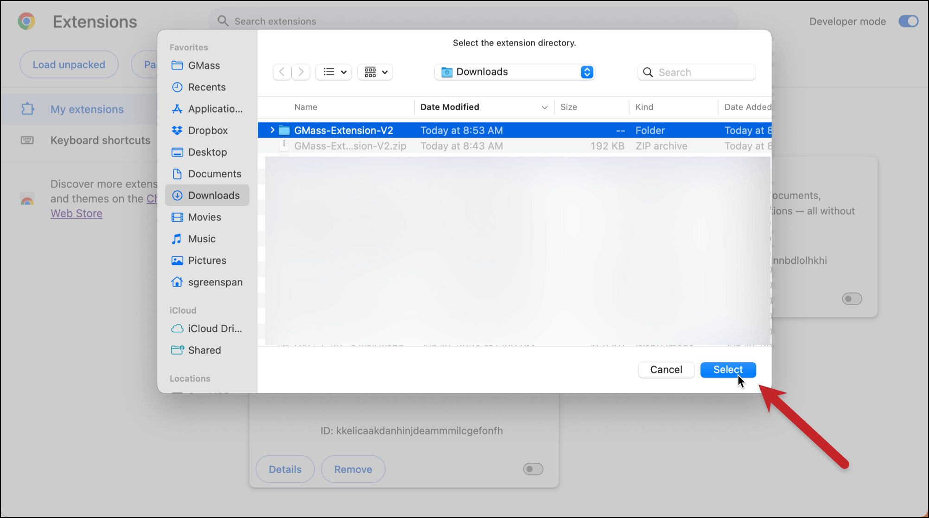The height and width of the screenshot is (518, 929).
Task: Open the Shared folder in the sidebar
Action: click(x=196, y=350)
